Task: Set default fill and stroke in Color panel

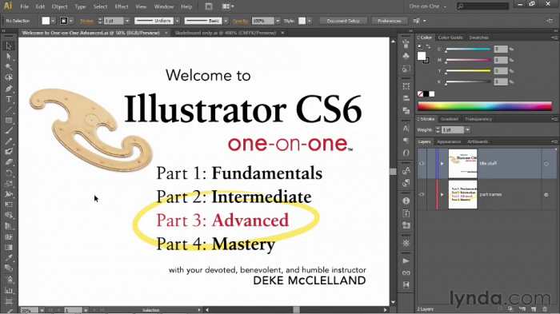Action: point(420,46)
